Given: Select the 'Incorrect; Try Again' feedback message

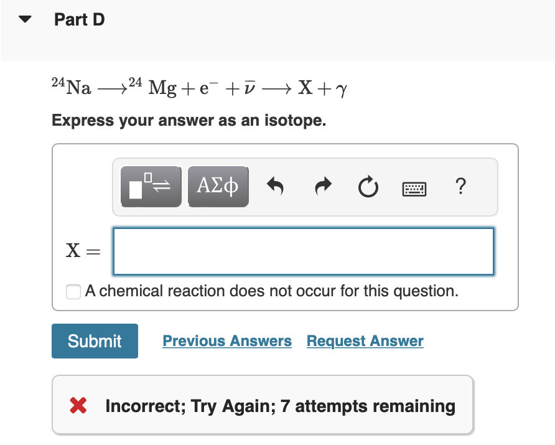Looking at the screenshot, I should click(x=280, y=406).
